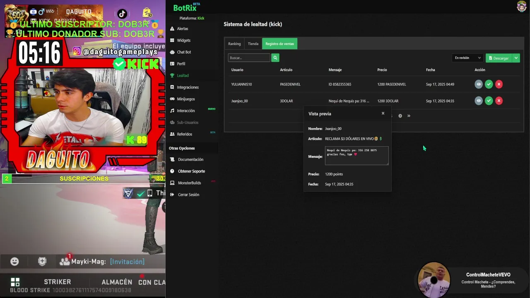Viewport: 530px width, 298px height.
Task: Open Minijuegos section
Action: pos(185,99)
